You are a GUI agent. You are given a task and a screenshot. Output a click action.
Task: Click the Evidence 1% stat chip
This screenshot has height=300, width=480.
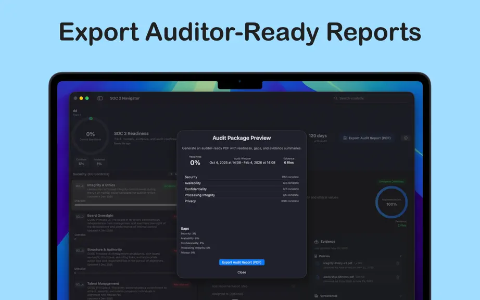[x=99, y=162]
